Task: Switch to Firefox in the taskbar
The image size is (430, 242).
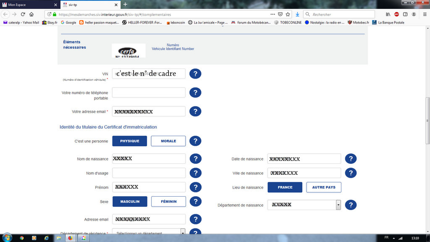Action: click(x=71, y=238)
